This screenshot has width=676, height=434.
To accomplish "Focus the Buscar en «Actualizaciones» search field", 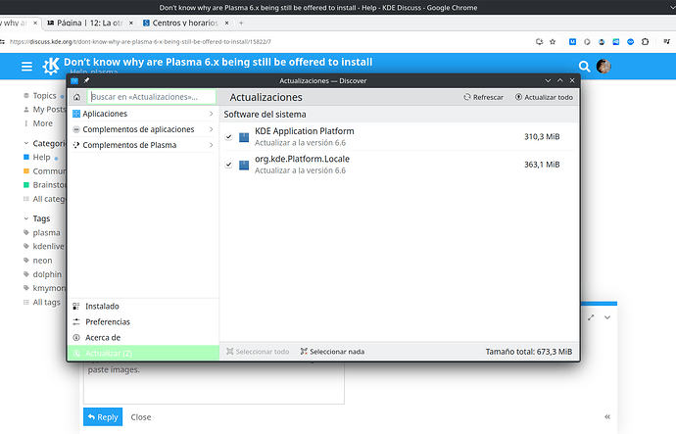I will [151, 97].
